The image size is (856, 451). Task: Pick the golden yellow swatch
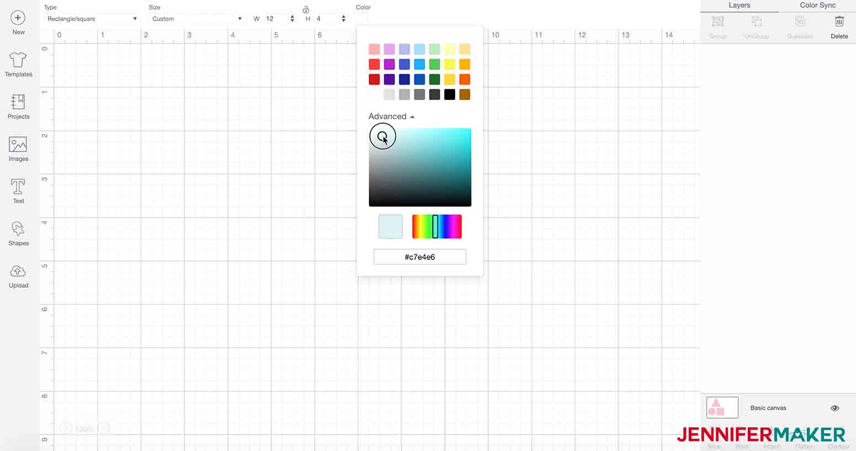[450, 79]
